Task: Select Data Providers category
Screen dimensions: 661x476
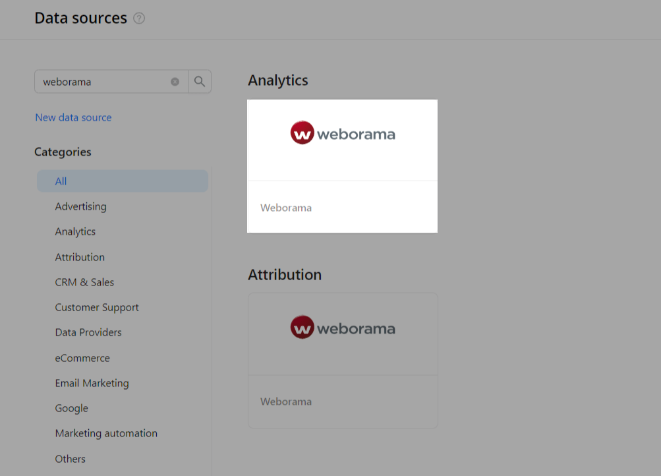Action: click(x=88, y=332)
